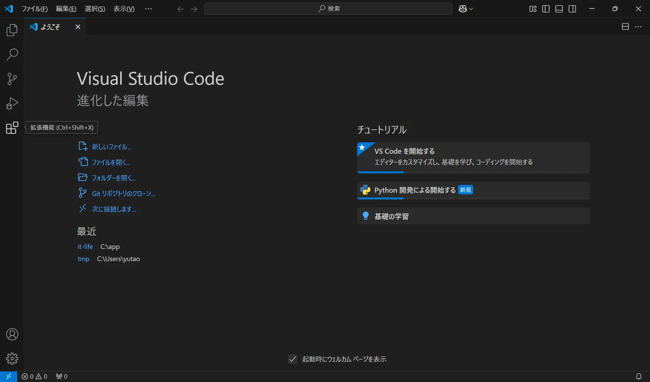This screenshot has width=650, height=382.
Task: Open the Manage gear settings menu
Action: pos(12,359)
